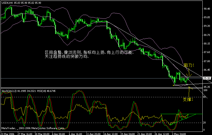Image resolution: width=212 pixels, height=135 pixels.
Task: Click the 88.15 price axis label
Action: pos(207,44)
